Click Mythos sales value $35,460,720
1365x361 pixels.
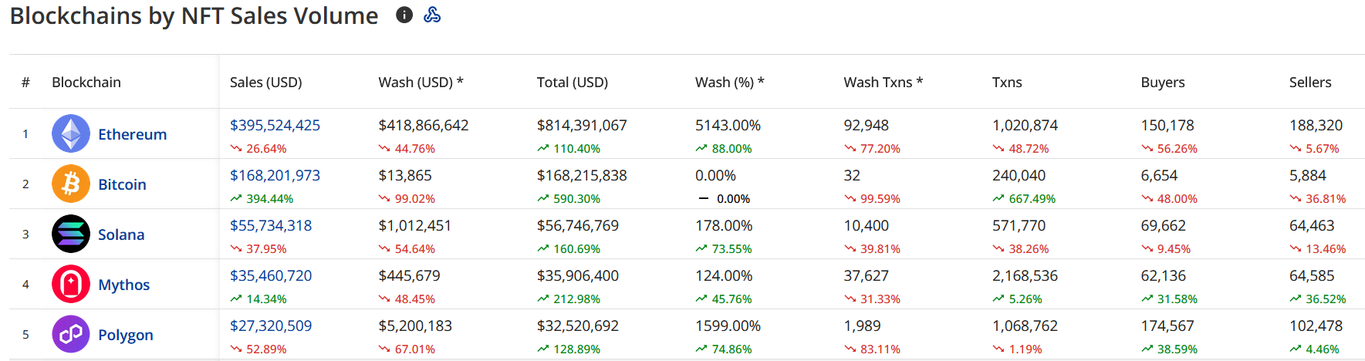click(271, 275)
